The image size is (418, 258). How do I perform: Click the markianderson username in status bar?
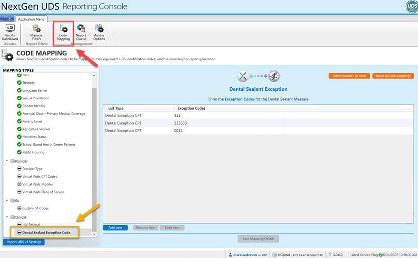[x=245, y=255]
